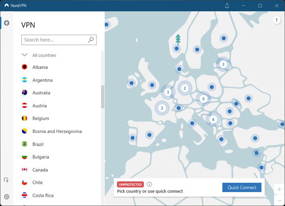This screenshot has height=206, width=285.
Task: Click the Italy server dot
Action: (192, 123)
